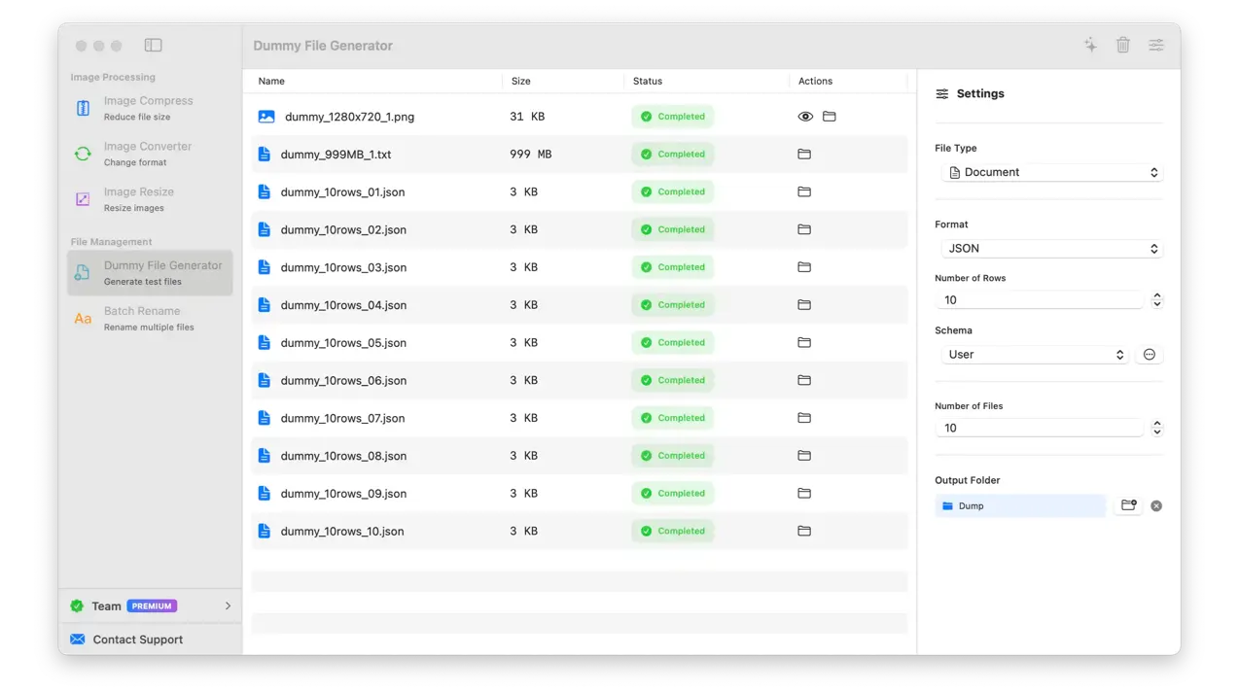Click the sparkle generate icon in toolbar

(1090, 45)
